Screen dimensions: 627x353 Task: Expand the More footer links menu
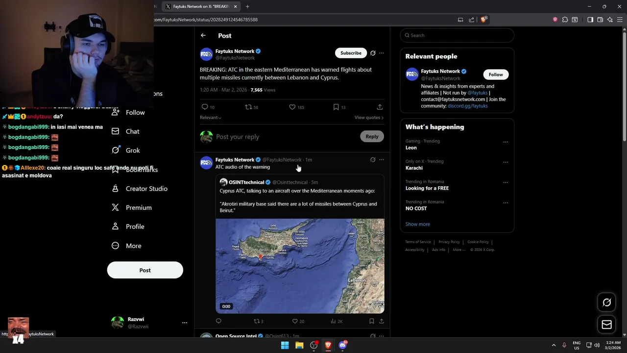pyautogui.click(x=459, y=250)
